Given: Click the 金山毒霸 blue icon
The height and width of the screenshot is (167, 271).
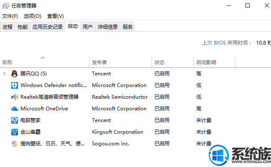Looking at the screenshot, I should (x=14, y=132).
